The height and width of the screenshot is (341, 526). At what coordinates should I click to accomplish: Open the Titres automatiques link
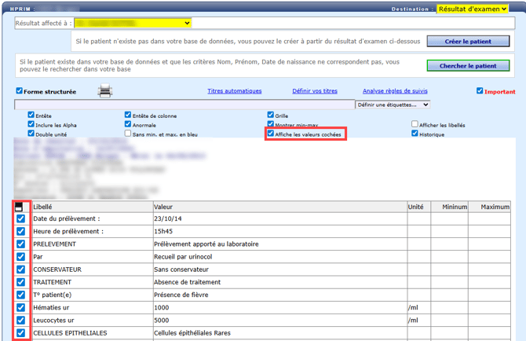coord(234,91)
